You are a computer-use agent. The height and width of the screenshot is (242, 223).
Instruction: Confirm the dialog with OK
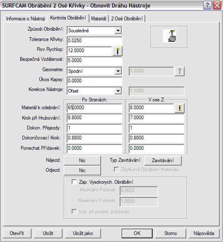pos(137,233)
